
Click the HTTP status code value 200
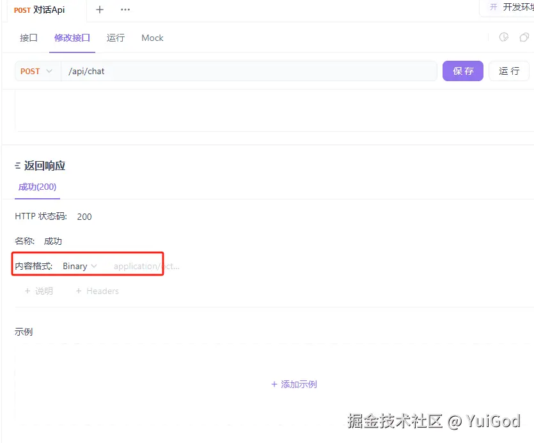coord(84,217)
